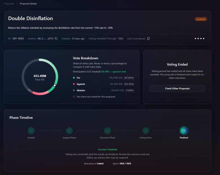
Task: Focus the For 67.00% percentage
Action: click(129, 78)
